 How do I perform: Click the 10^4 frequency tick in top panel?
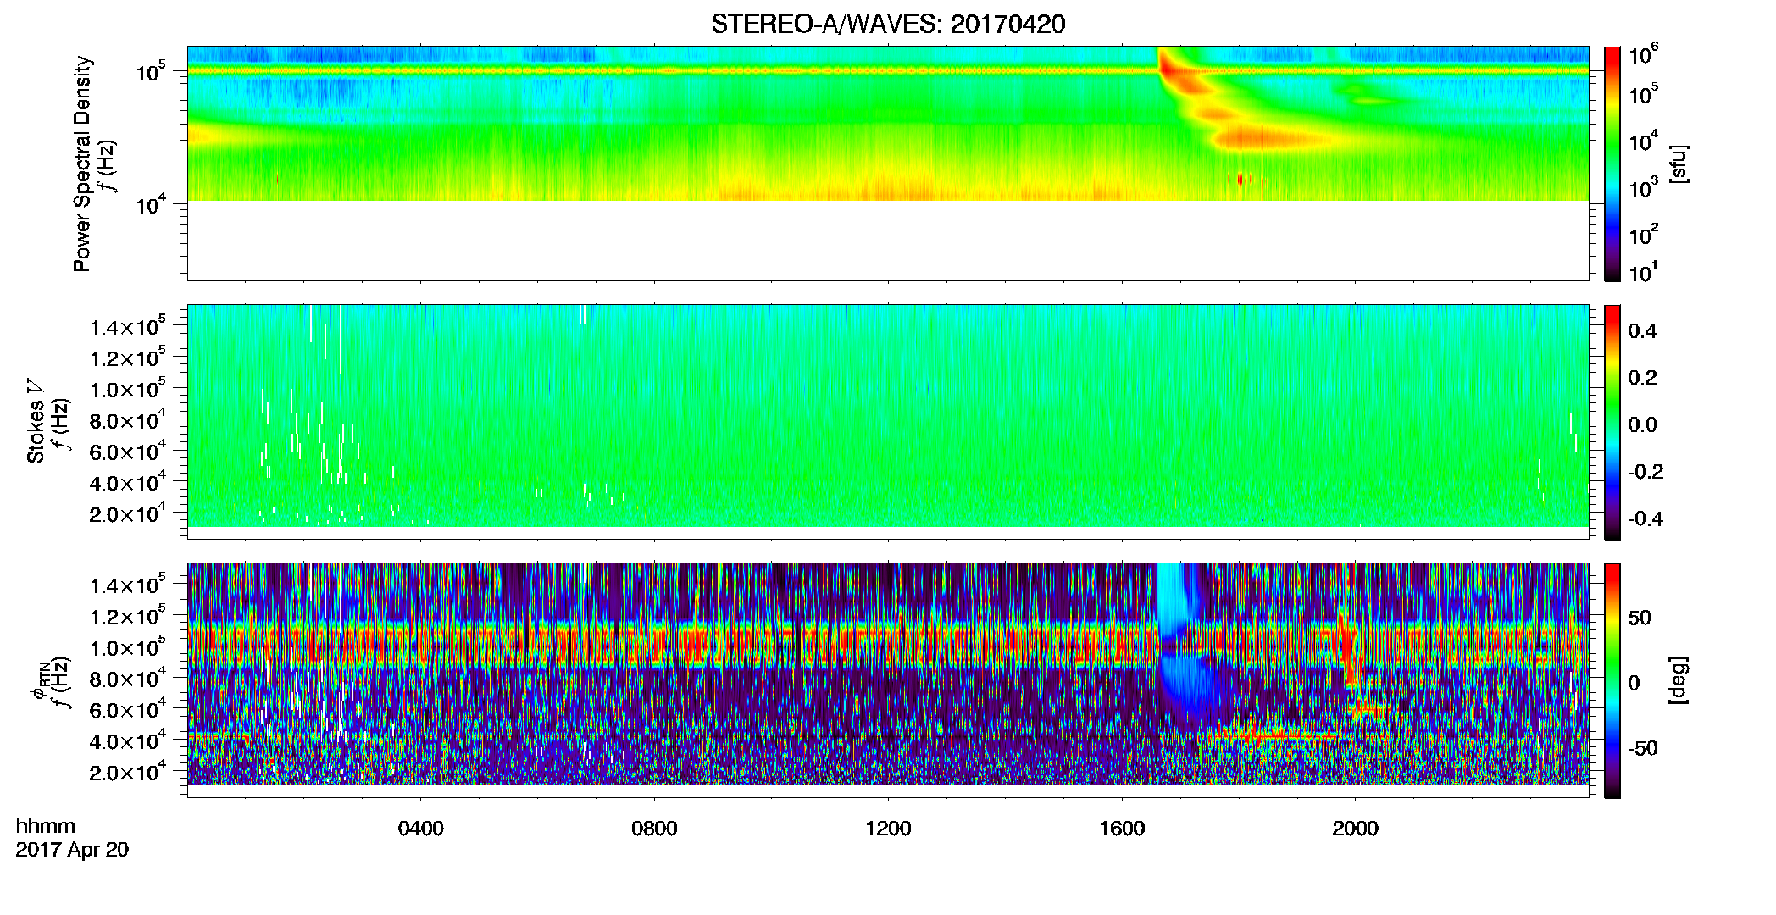[x=152, y=203]
